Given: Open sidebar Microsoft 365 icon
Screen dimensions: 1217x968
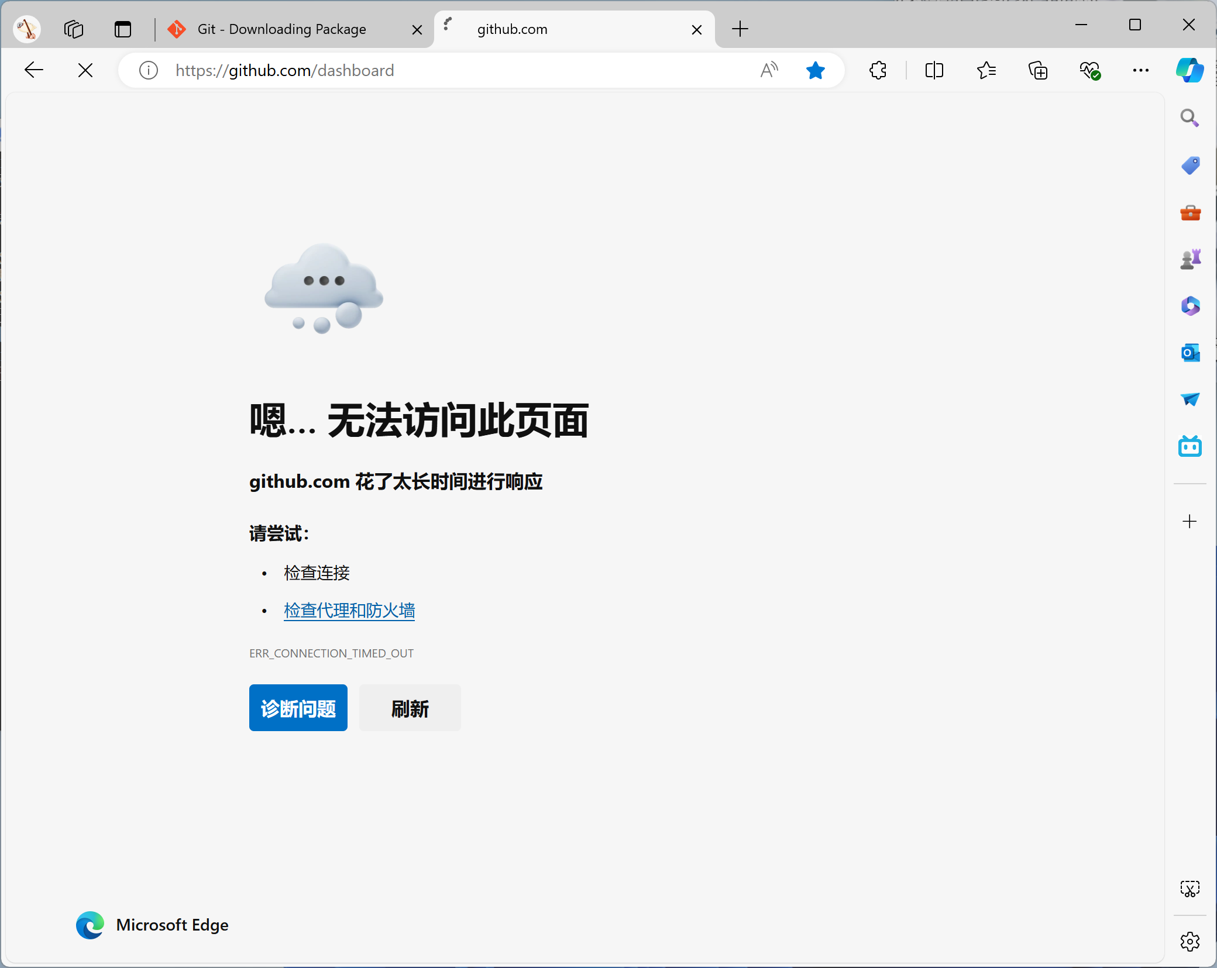Looking at the screenshot, I should pos(1190,306).
